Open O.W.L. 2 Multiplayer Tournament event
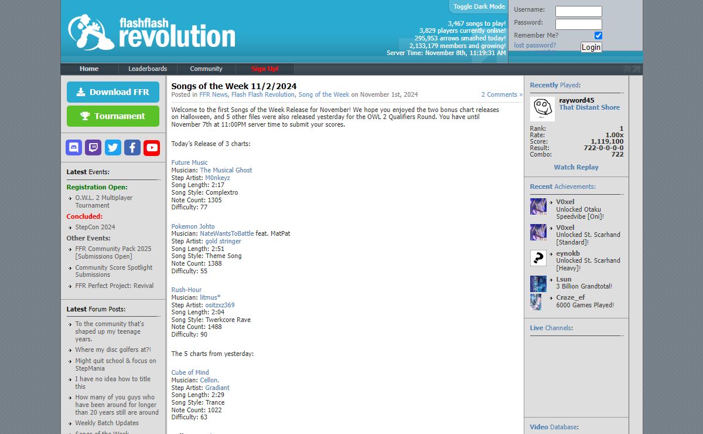The width and height of the screenshot is (703, 434). coord(104,202)
